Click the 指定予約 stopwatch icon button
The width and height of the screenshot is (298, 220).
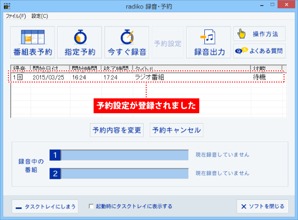pyautogui.click(x=80, y=42)
